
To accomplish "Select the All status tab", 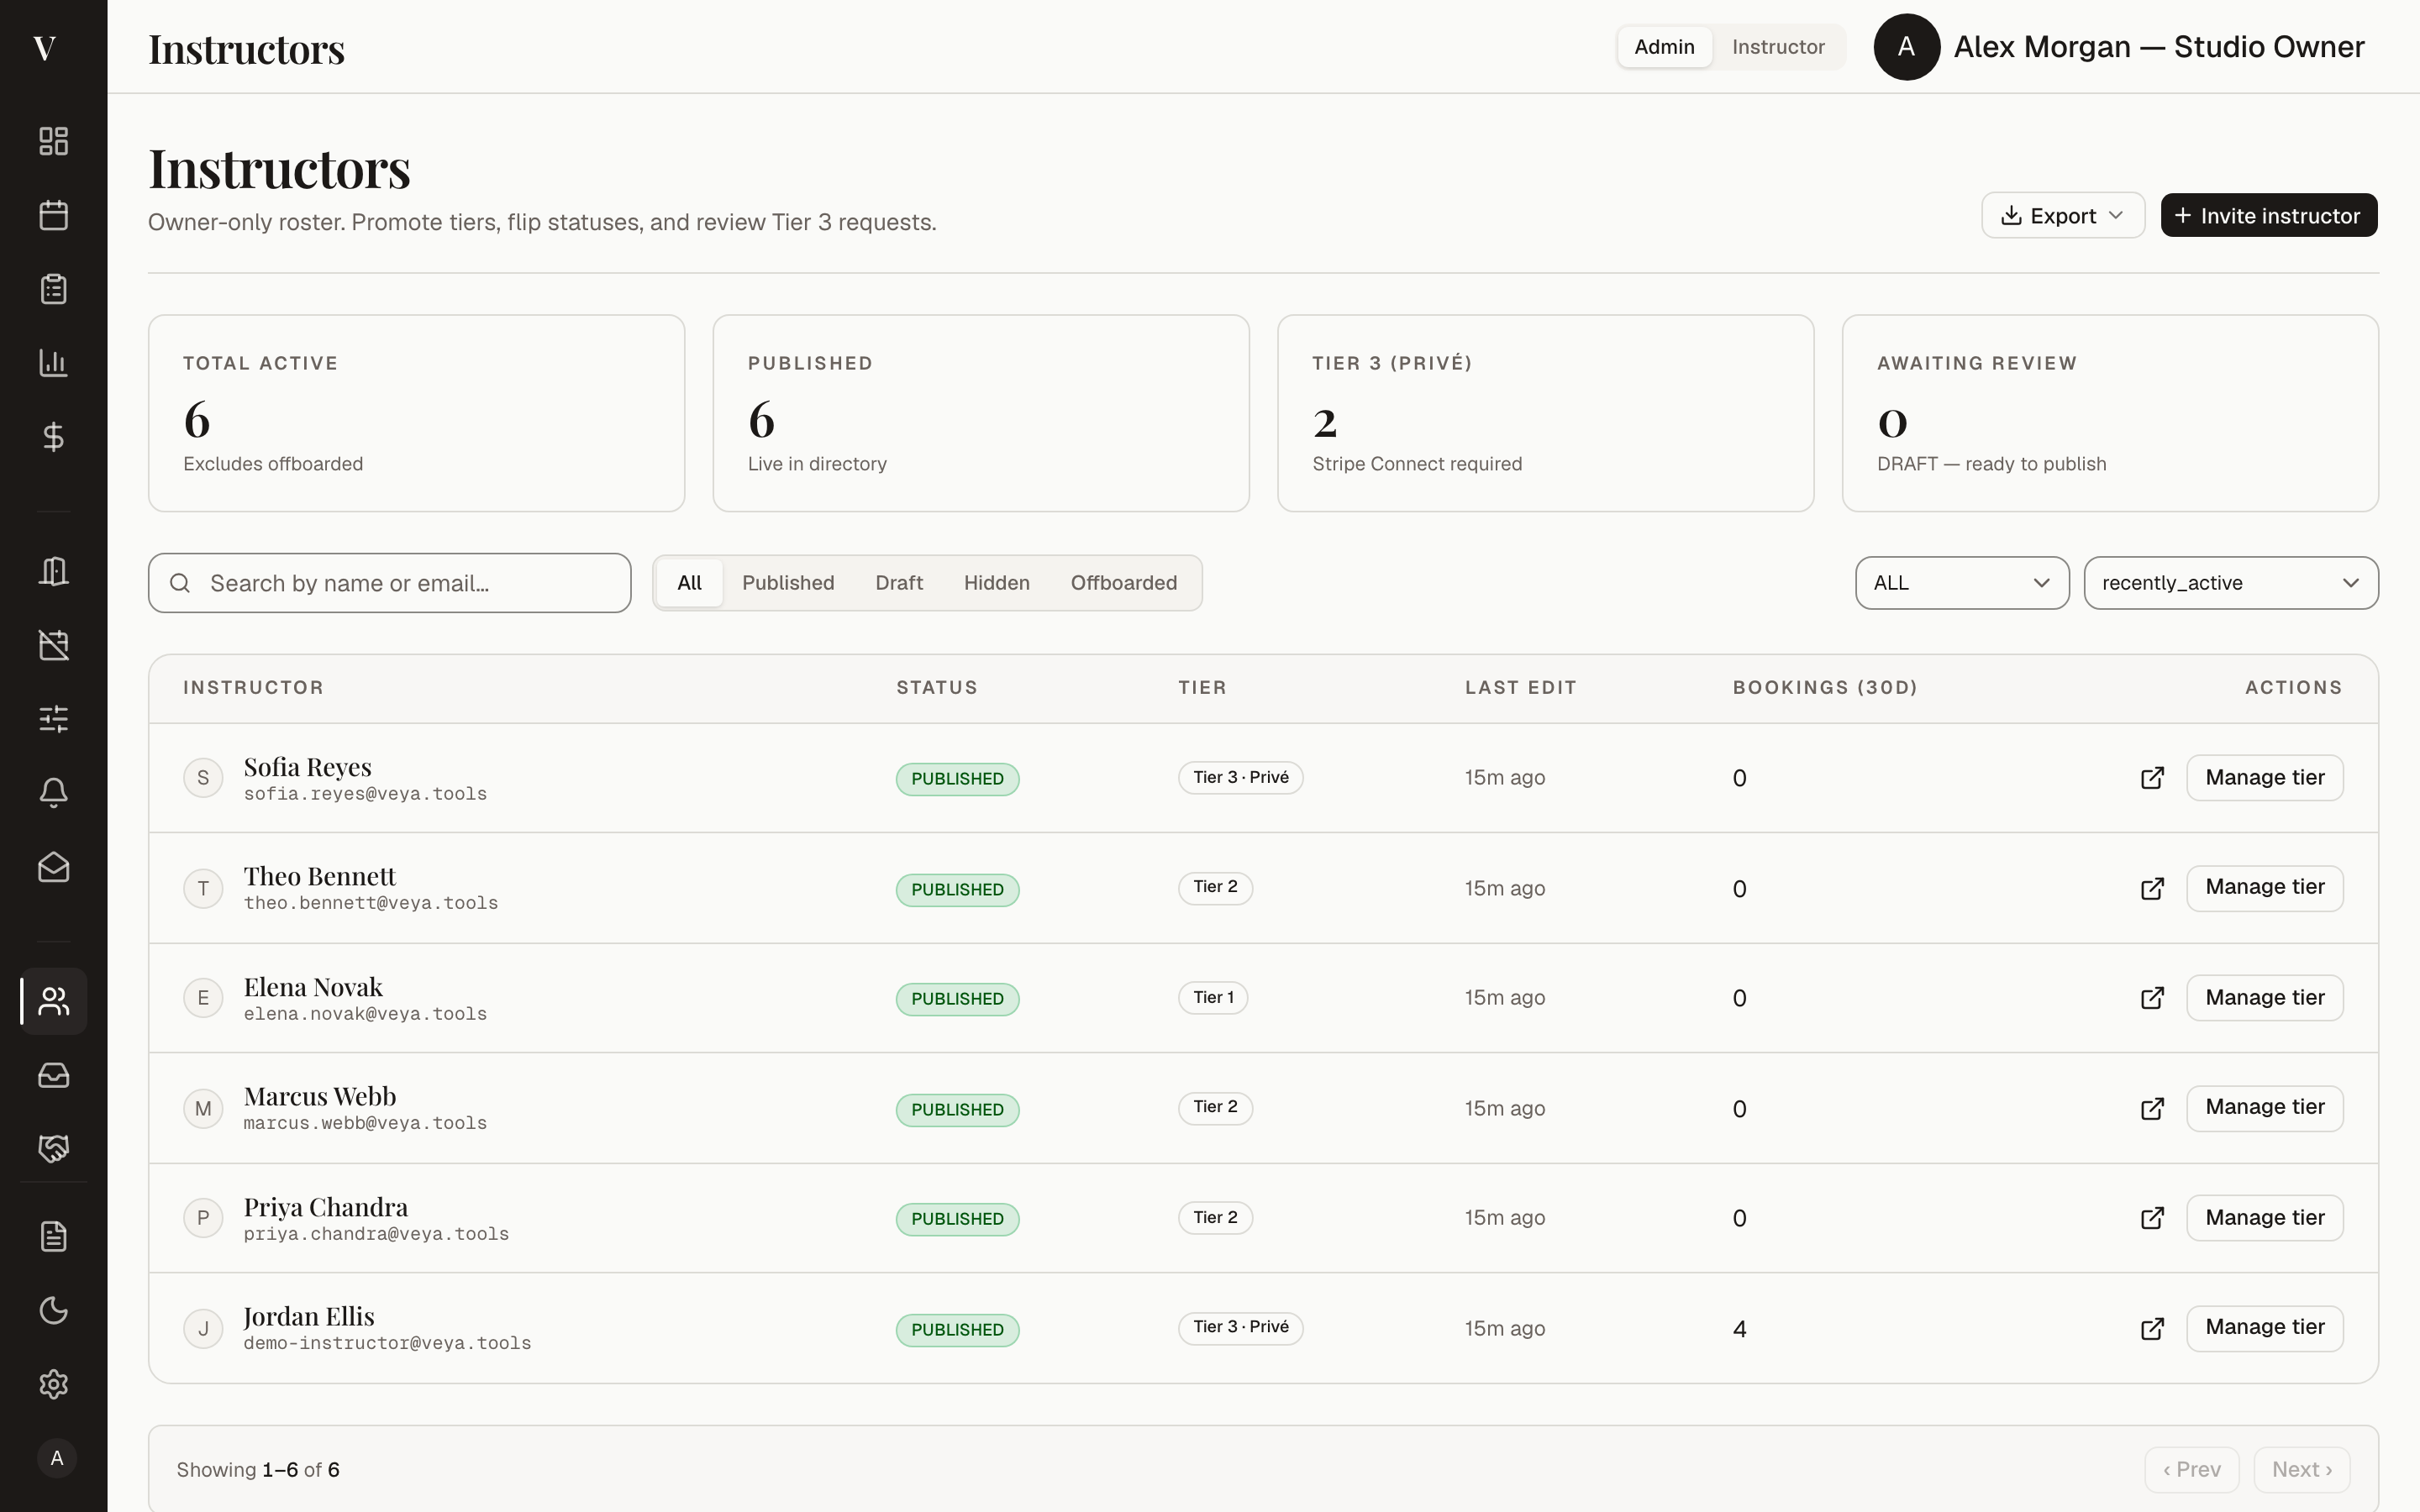I will (689, 583).
